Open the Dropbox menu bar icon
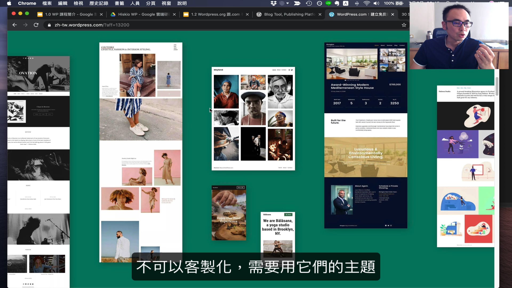Viewport: 512px width, 288px height. (x=273, y=3)
